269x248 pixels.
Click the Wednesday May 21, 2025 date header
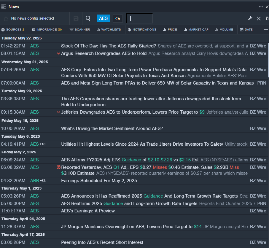[x=25, y=62]
